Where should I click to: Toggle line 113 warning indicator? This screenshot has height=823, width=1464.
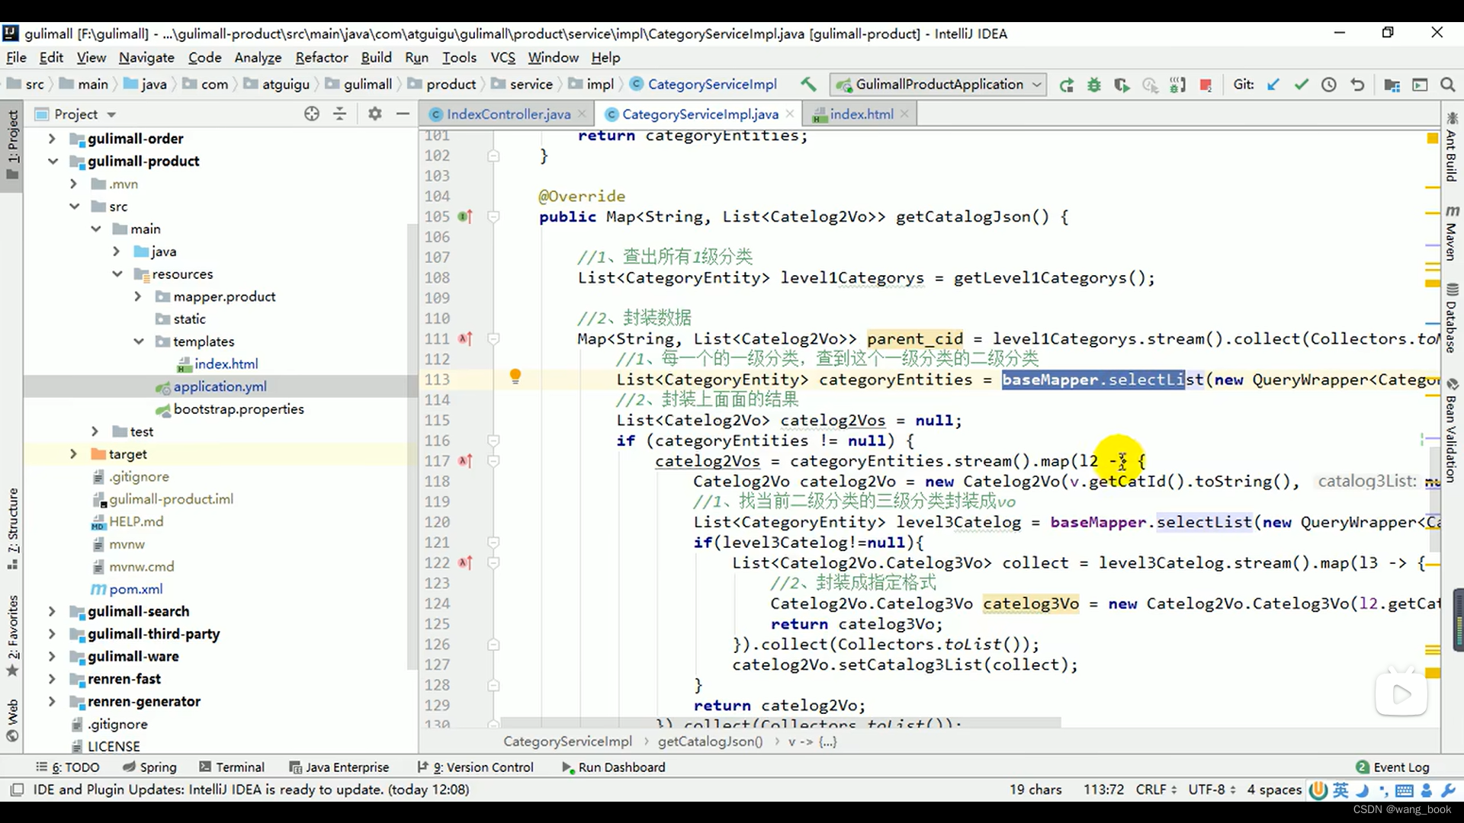(x=514, y=377)
